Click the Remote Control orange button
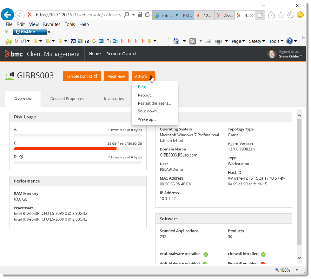 82,76
